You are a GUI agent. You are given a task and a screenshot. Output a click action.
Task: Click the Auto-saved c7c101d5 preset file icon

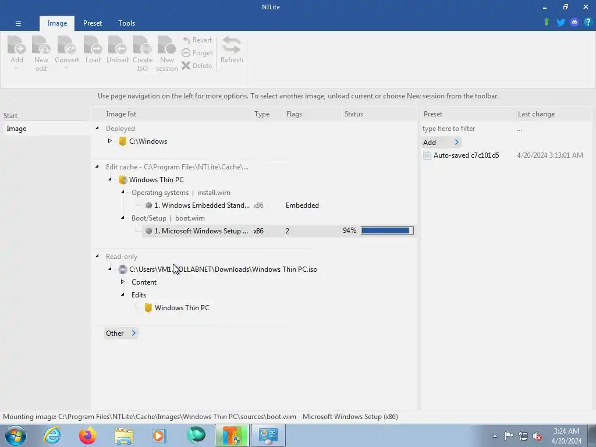tap(427, 155)
